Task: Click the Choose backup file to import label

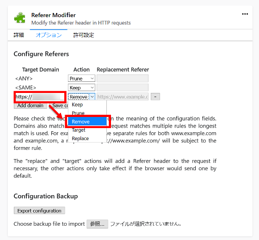Action: coord(49,224)
